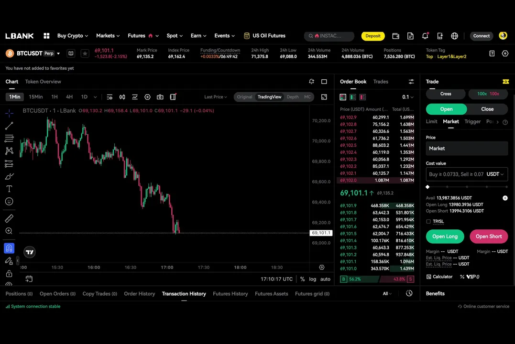
Task: Add BTCUSDT to favorites with star
Action: pos(85,53)
